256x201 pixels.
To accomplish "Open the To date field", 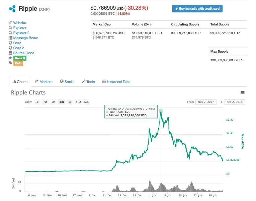I will click(x=235, y=102).
